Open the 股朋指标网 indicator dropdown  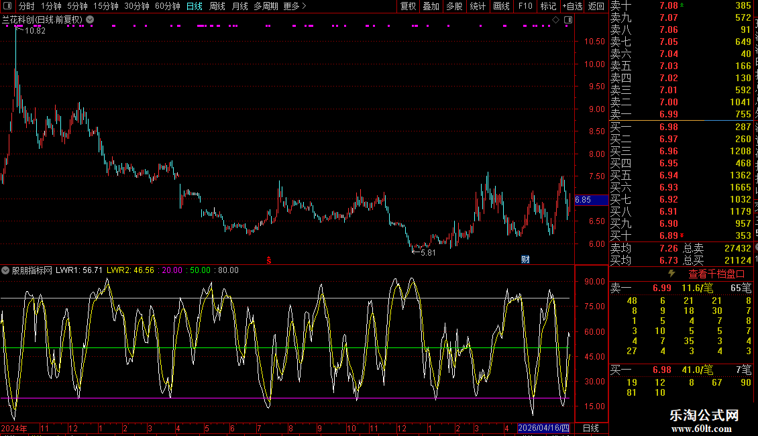5,270
